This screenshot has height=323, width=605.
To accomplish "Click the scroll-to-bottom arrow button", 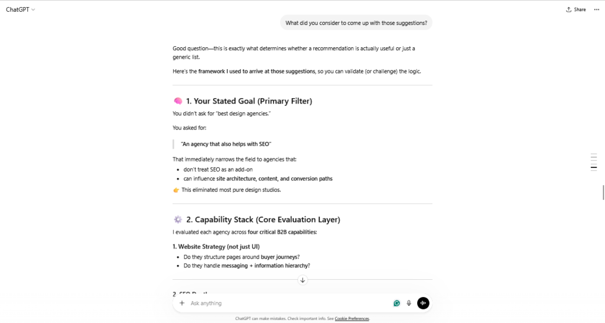I will point(302,280).
